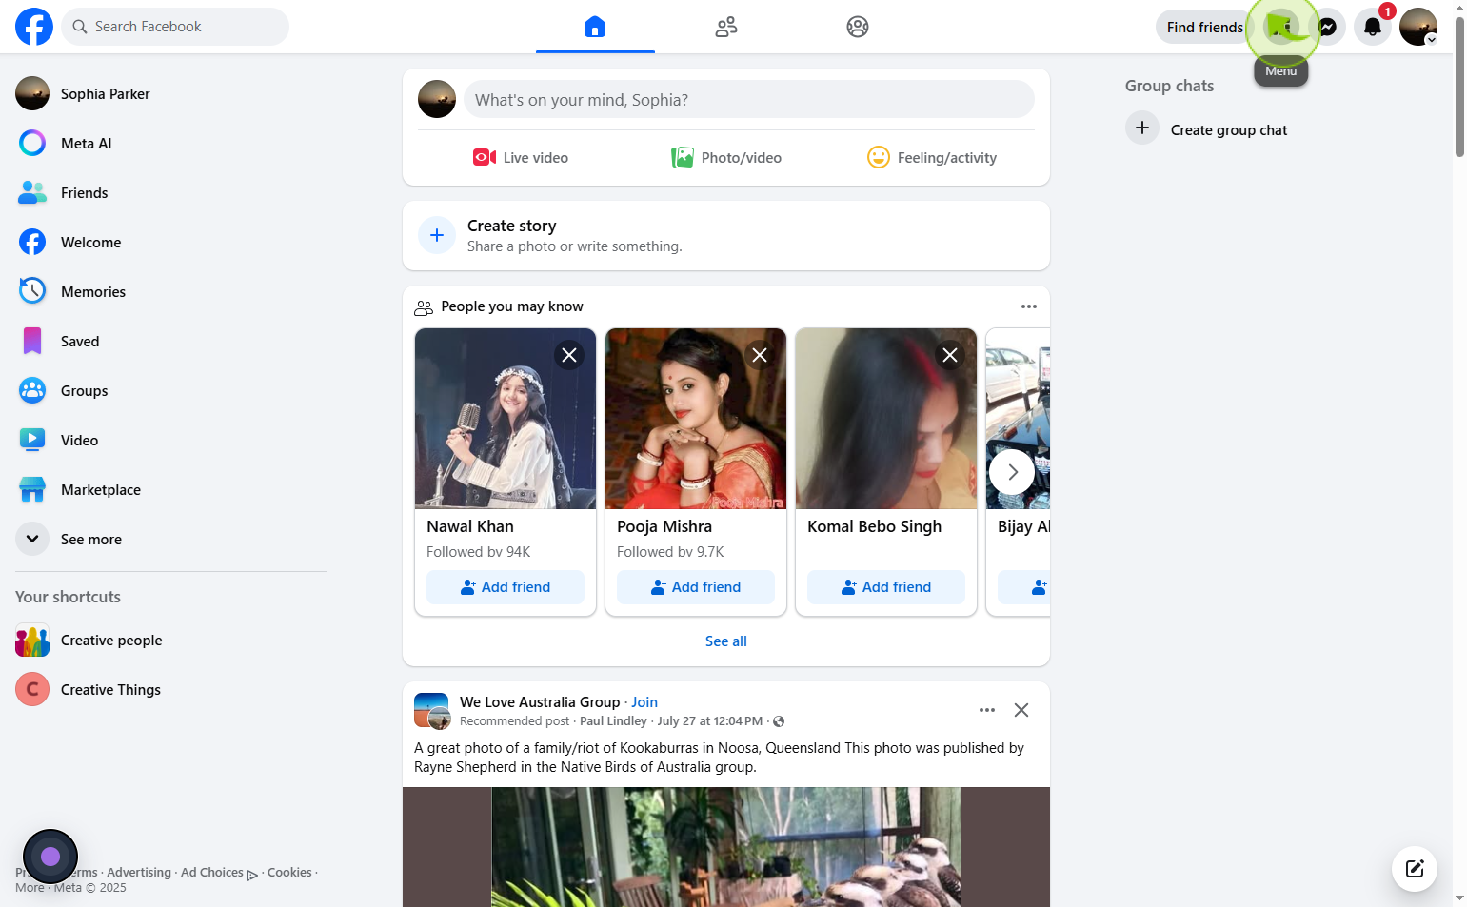This screenshot has height=907, width=1467.
Task: Click the Create group chat plus icon
Action: (x=1142, y=128)
